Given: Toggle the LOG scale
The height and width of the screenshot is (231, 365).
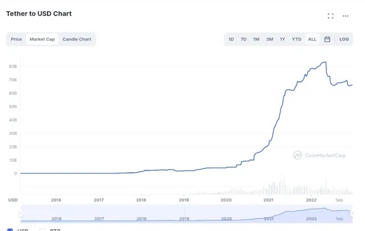Looking at the screenshot, I should coord(344,39).
